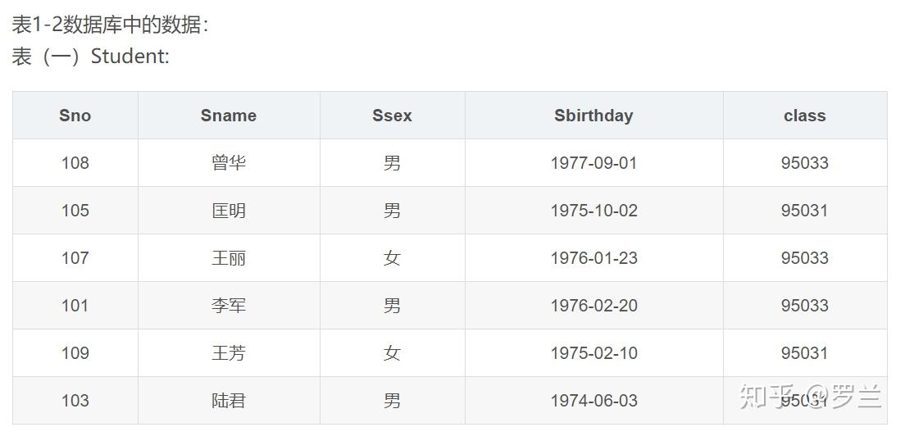Select the cell with student number 108

click(75, 163)
